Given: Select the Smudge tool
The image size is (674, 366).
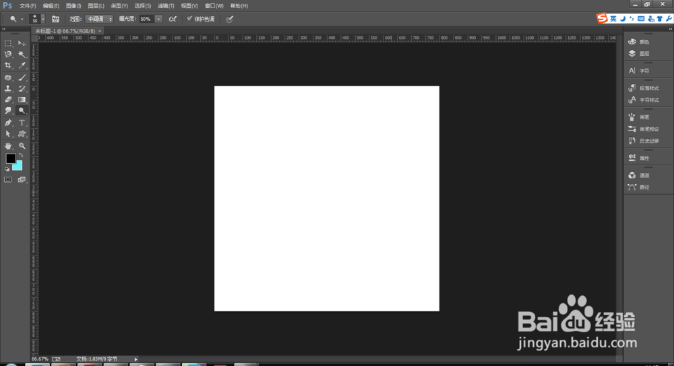Looking at the screenshot, I should (x=8, y=111).
